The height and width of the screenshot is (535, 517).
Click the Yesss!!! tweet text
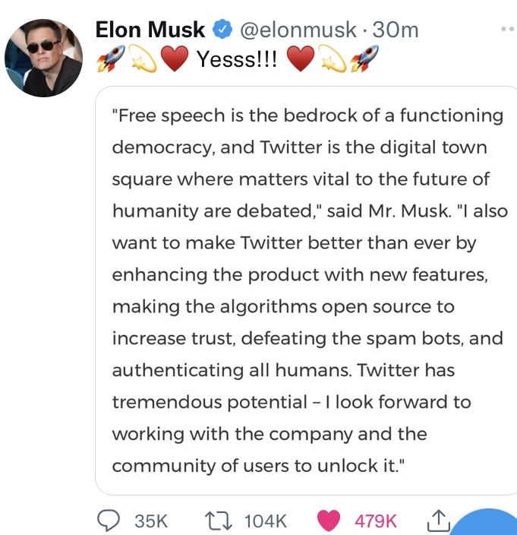pos(237,60)
